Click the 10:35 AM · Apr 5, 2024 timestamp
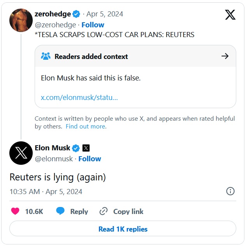The height and width of the screenshot is (246, 246). point(46,191)
